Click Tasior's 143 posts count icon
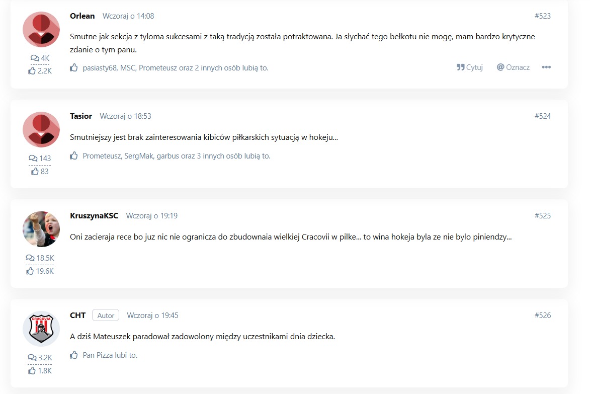 point(33,158)
